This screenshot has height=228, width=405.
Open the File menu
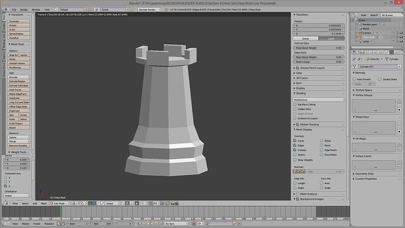pos(14,9)
